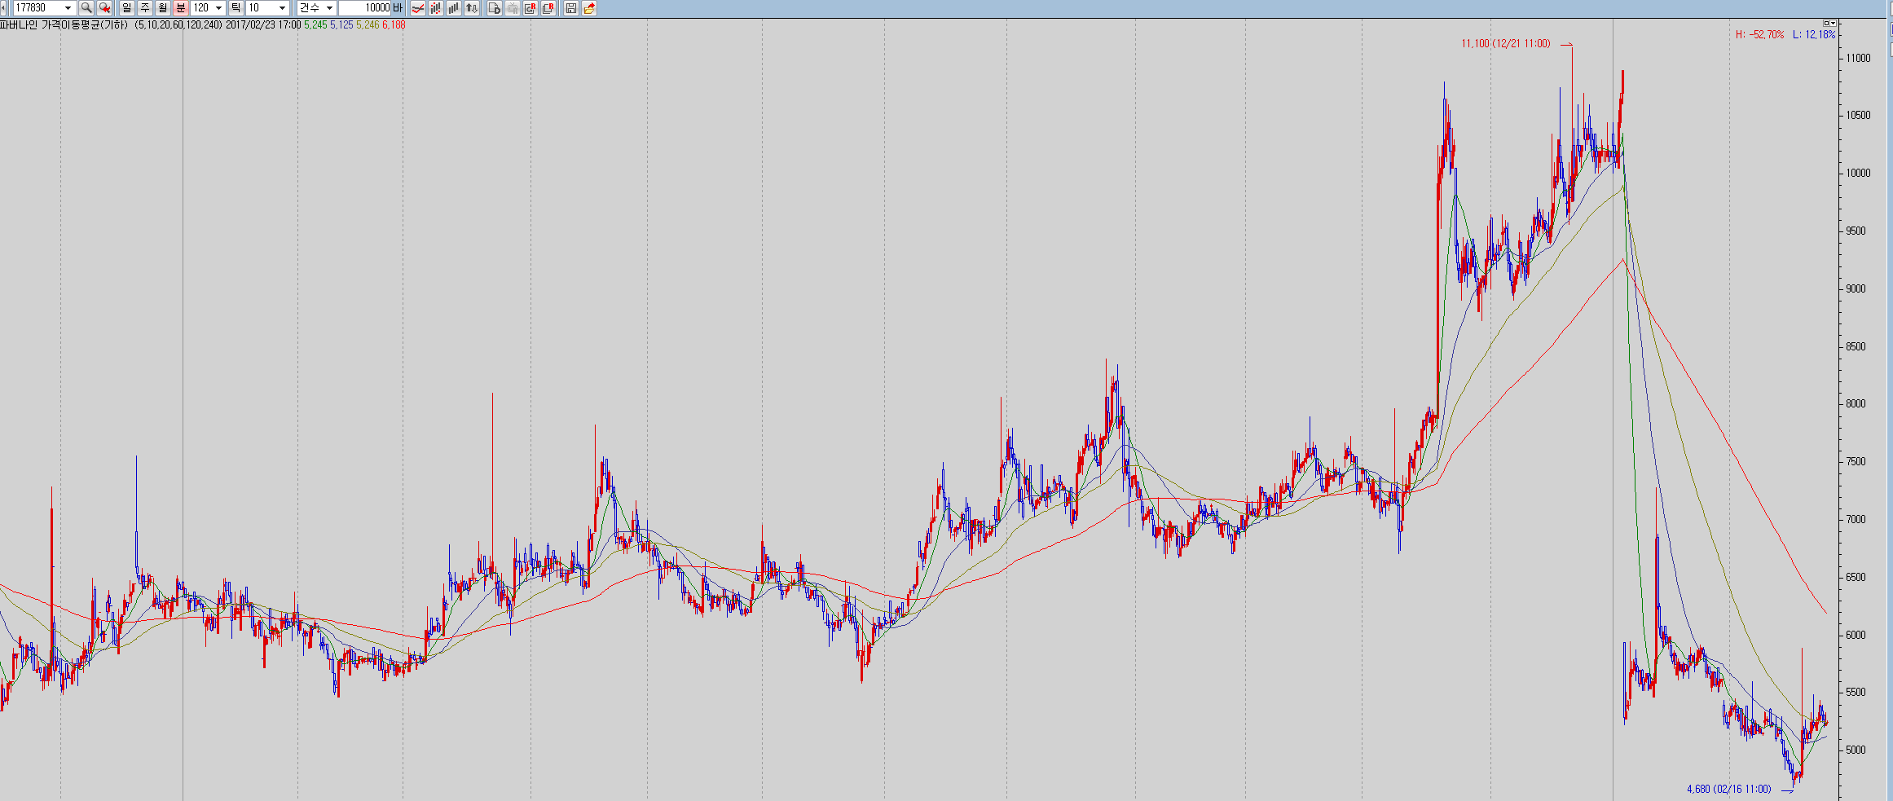Open the 건수 count type dropdown
This screenshot has width=1893, height=801.
329,8
